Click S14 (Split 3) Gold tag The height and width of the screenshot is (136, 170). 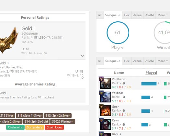coord(36,121)
